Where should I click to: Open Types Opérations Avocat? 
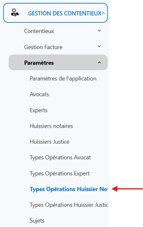coord(60,157)
